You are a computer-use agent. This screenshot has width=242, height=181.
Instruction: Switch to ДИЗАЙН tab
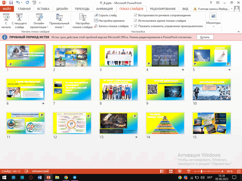(x=62, y=9)
